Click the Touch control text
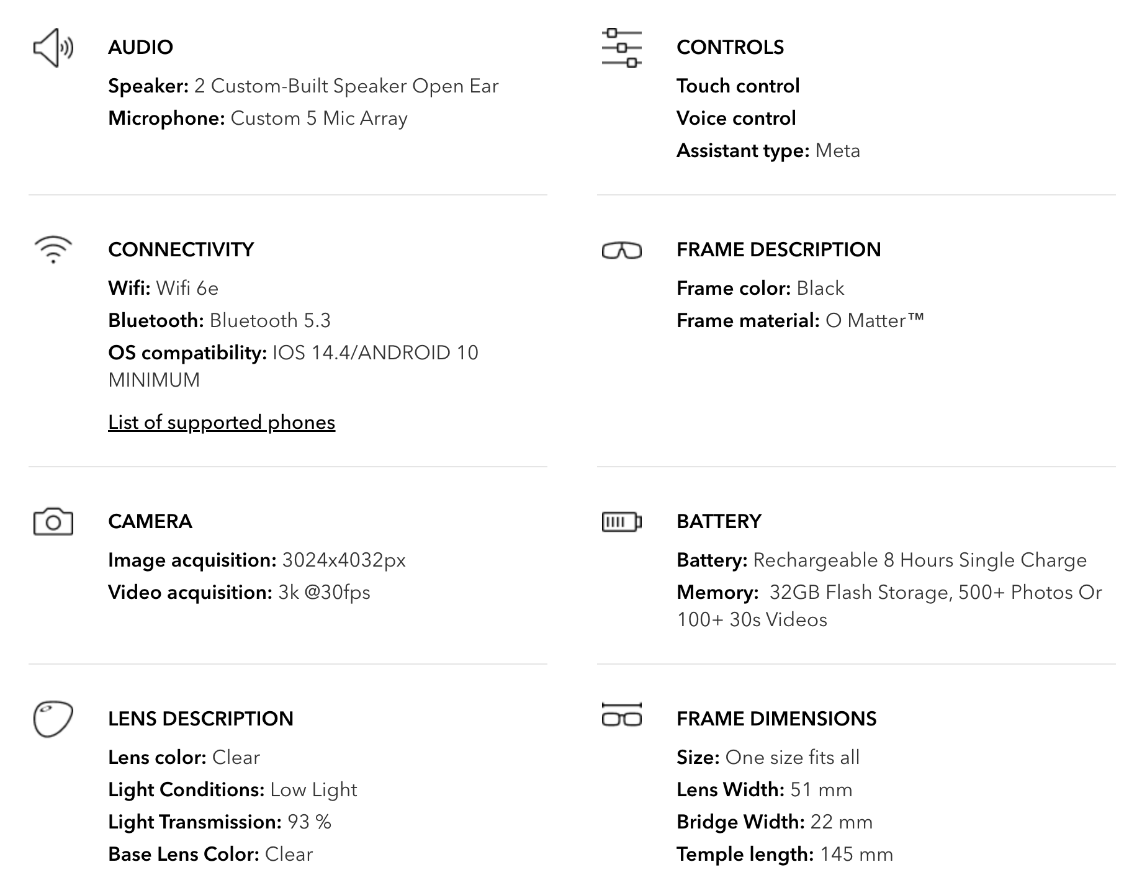This screenshot has height=880, width=1142. coord(738,86)
